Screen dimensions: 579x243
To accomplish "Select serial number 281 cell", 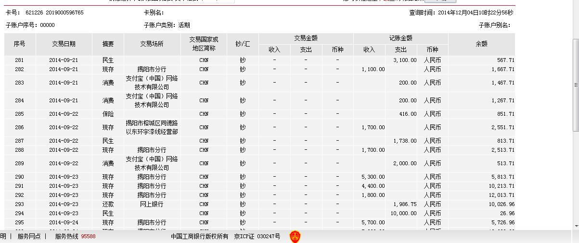I will pos(19,60).
